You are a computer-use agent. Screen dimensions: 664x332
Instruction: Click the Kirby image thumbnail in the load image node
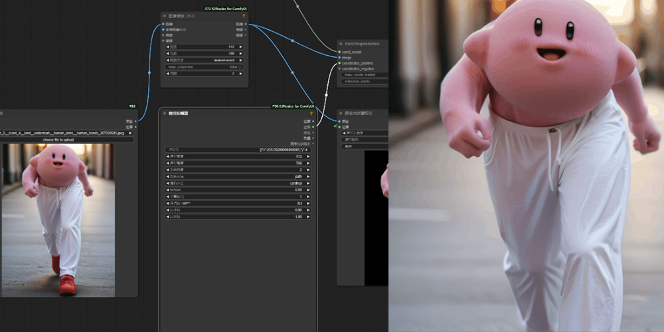point(58,220)
